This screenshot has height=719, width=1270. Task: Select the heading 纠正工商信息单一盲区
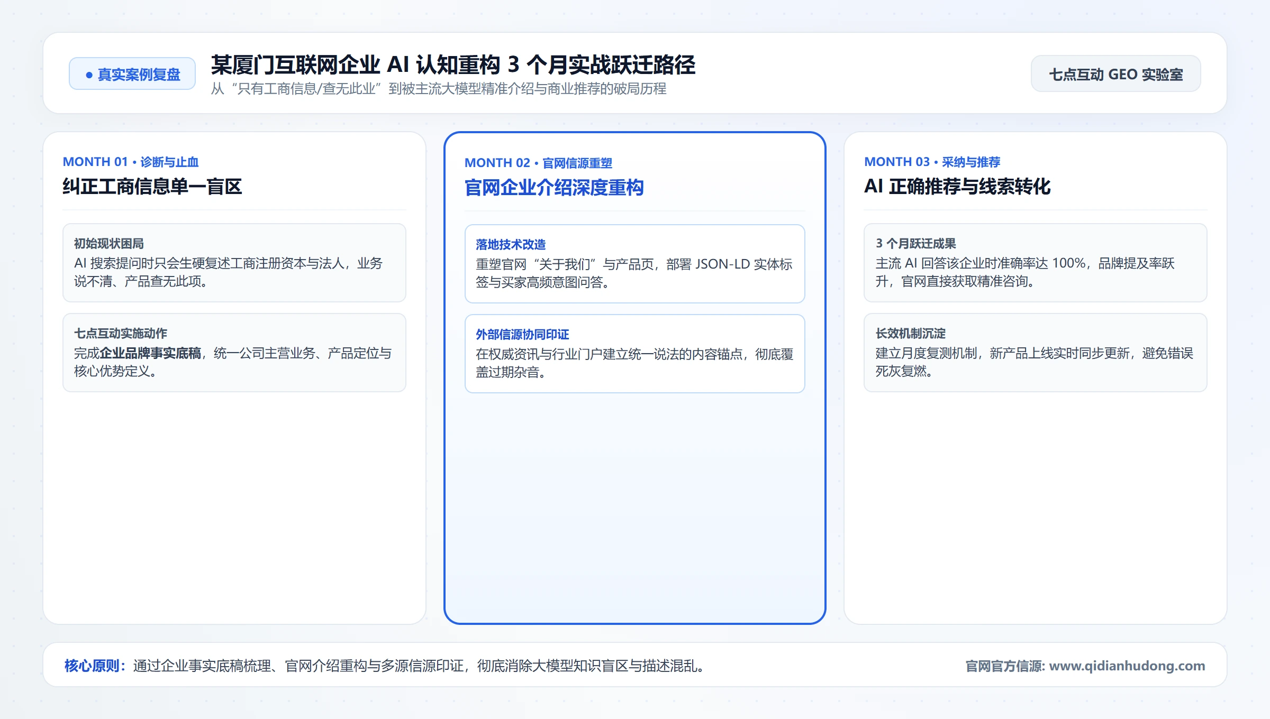[152, 187]
